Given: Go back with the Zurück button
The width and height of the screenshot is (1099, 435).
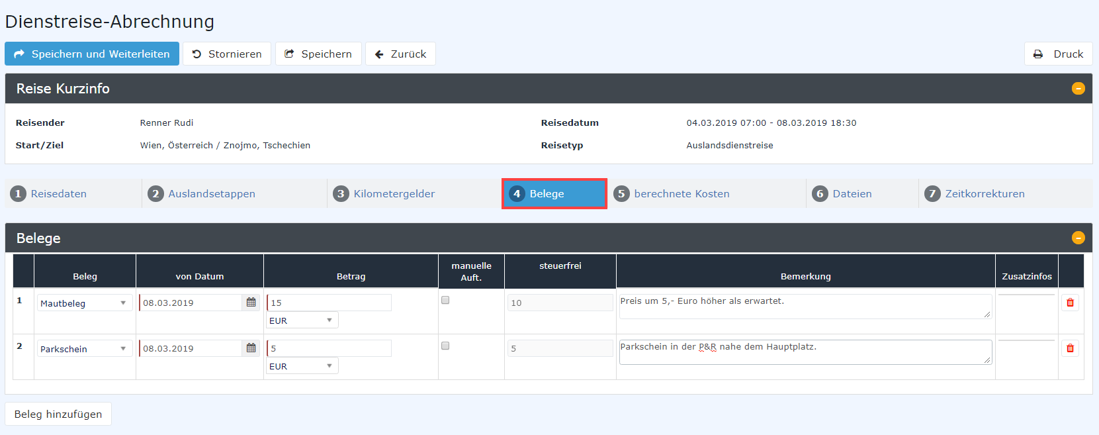Looking at the screenshot, I should [x=400, y=54].
